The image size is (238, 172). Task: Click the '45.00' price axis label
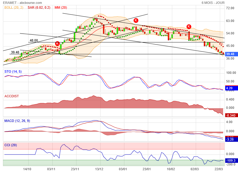[x=230, y=46]
